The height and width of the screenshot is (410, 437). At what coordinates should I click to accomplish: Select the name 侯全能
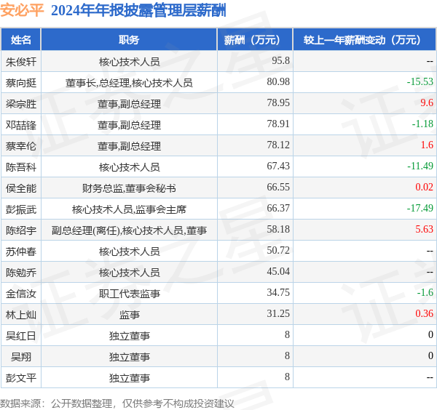[21, 188]
